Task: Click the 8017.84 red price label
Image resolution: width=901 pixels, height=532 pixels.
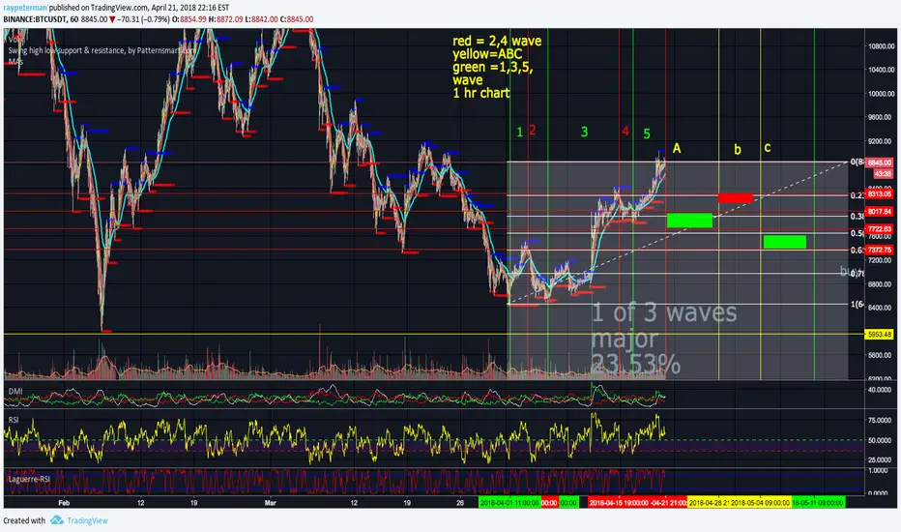Action: coord(879,212)
